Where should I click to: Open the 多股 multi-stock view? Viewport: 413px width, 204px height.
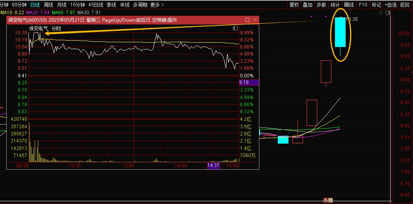coord(321,5)
